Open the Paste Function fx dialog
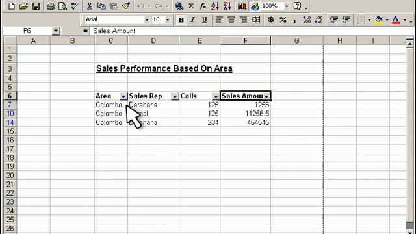 click(x=203, y=6)
